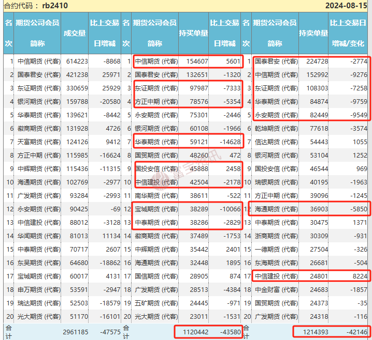Click 天富期货 in volume ranking

tap(39, 142)
